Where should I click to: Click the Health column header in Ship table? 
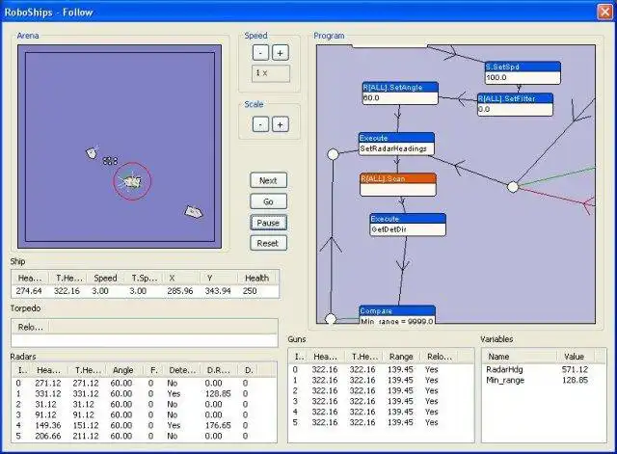[x=257, y=278]
